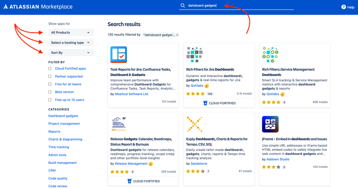The height and width of the screenshot is (189, 358).
Task: Click star rating of jFrame app
Action: (271, 167)
